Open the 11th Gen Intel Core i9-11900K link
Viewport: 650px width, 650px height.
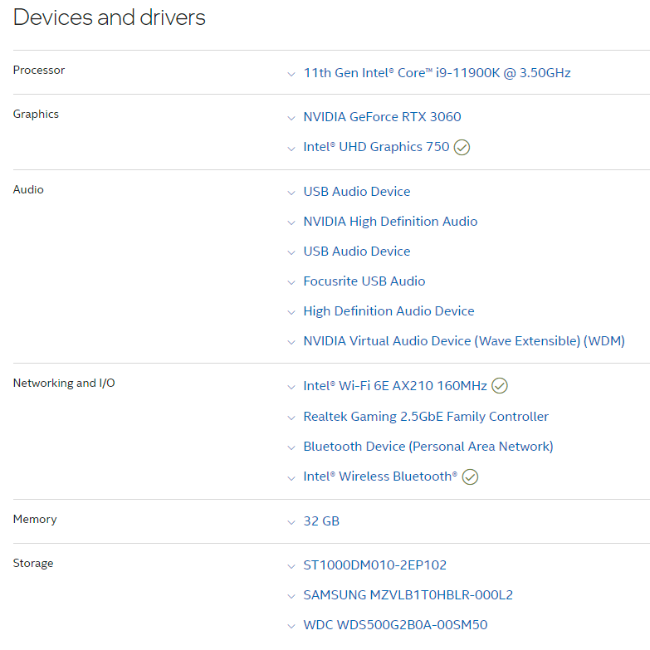point(437,73)
